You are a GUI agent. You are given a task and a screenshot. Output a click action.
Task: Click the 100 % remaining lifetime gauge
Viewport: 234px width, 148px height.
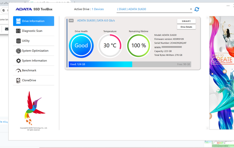pyautogui.click(x=139, y=46)
